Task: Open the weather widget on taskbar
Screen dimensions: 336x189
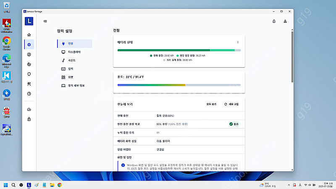Action: (x=268, y=185)
